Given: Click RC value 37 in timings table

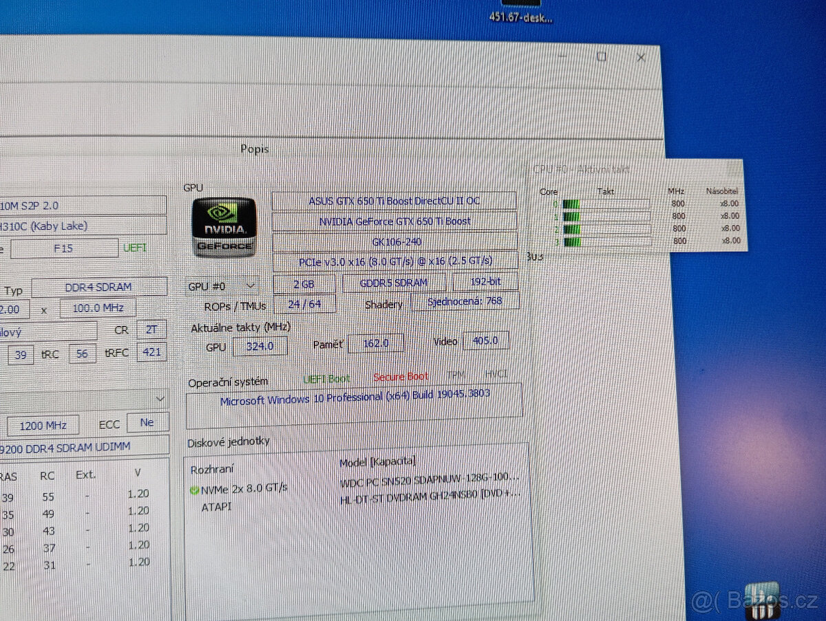Looking at the screenshot, I should click(x=47, y=548).
